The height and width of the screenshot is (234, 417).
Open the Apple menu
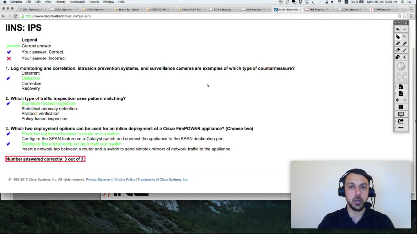click(5, 2)
